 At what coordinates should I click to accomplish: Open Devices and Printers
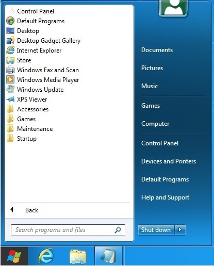(169, 161)
